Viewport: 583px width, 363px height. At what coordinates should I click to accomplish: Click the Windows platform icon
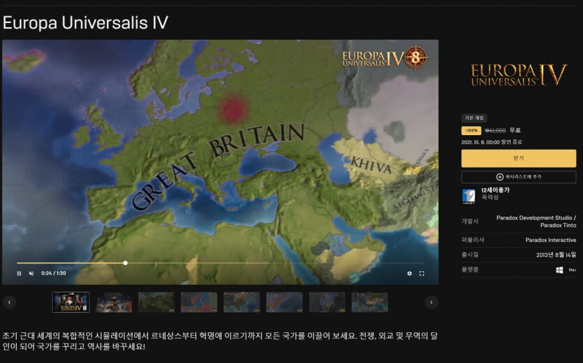559,270
